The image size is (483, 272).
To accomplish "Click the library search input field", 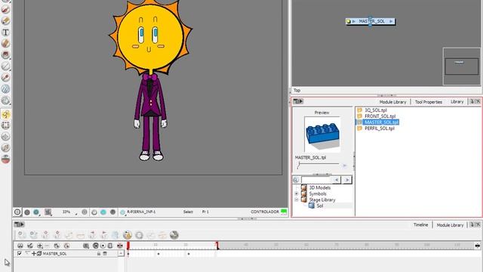I will pyautogui.click(x=316, y=180).
